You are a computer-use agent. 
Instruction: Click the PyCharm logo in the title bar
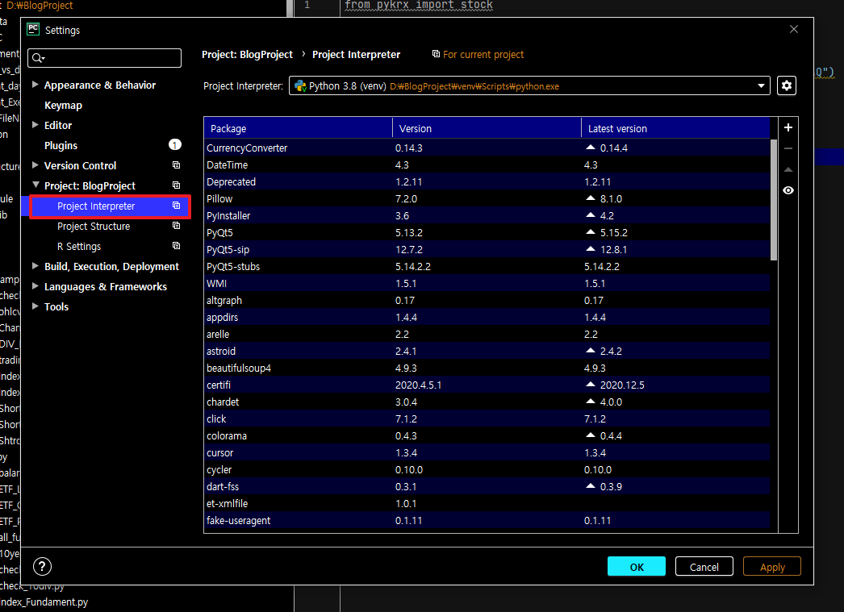[x=33, y=29]
